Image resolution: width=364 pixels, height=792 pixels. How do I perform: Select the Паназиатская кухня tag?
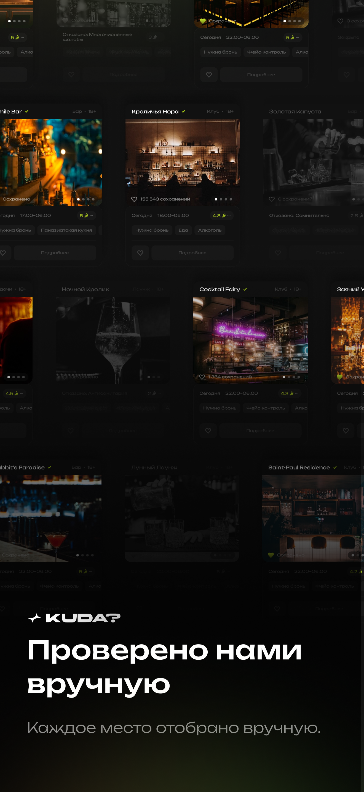click(67, 230)
